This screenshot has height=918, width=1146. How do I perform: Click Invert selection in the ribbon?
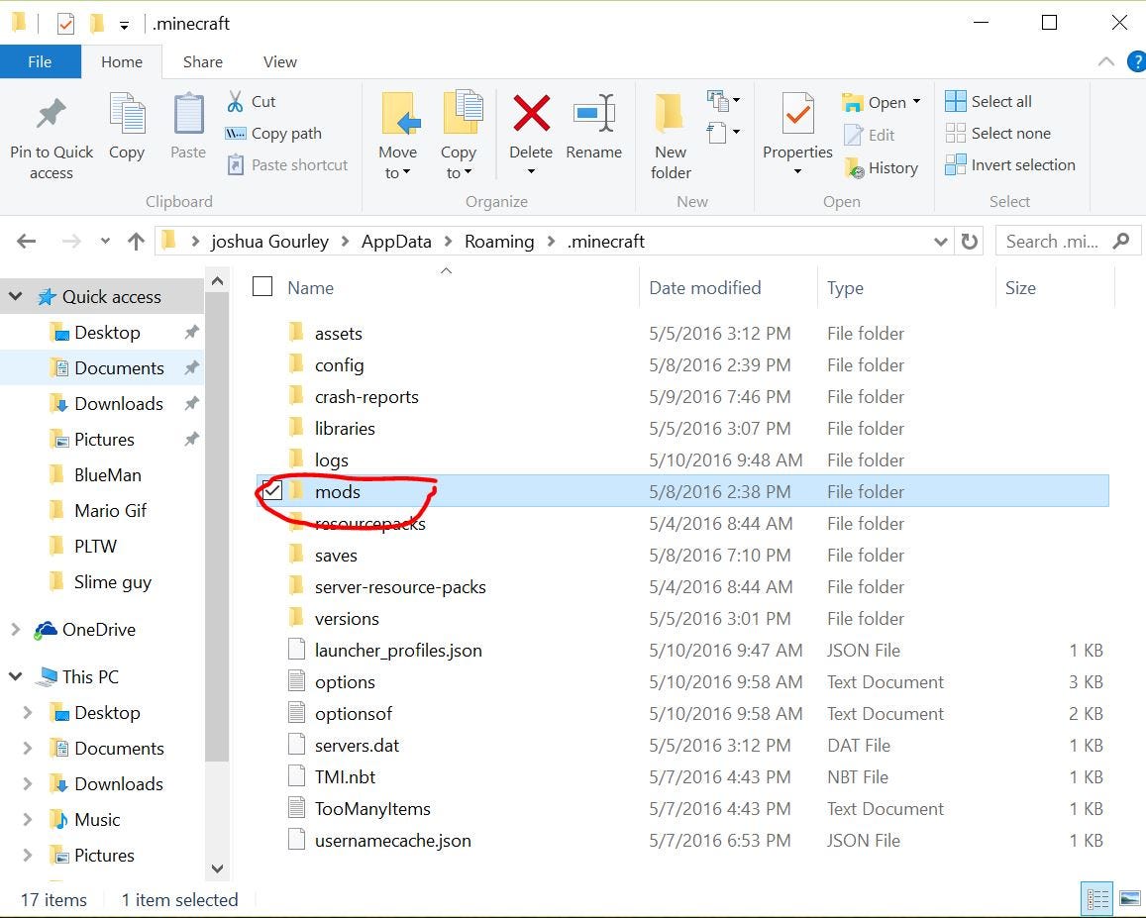[1010, 165]
